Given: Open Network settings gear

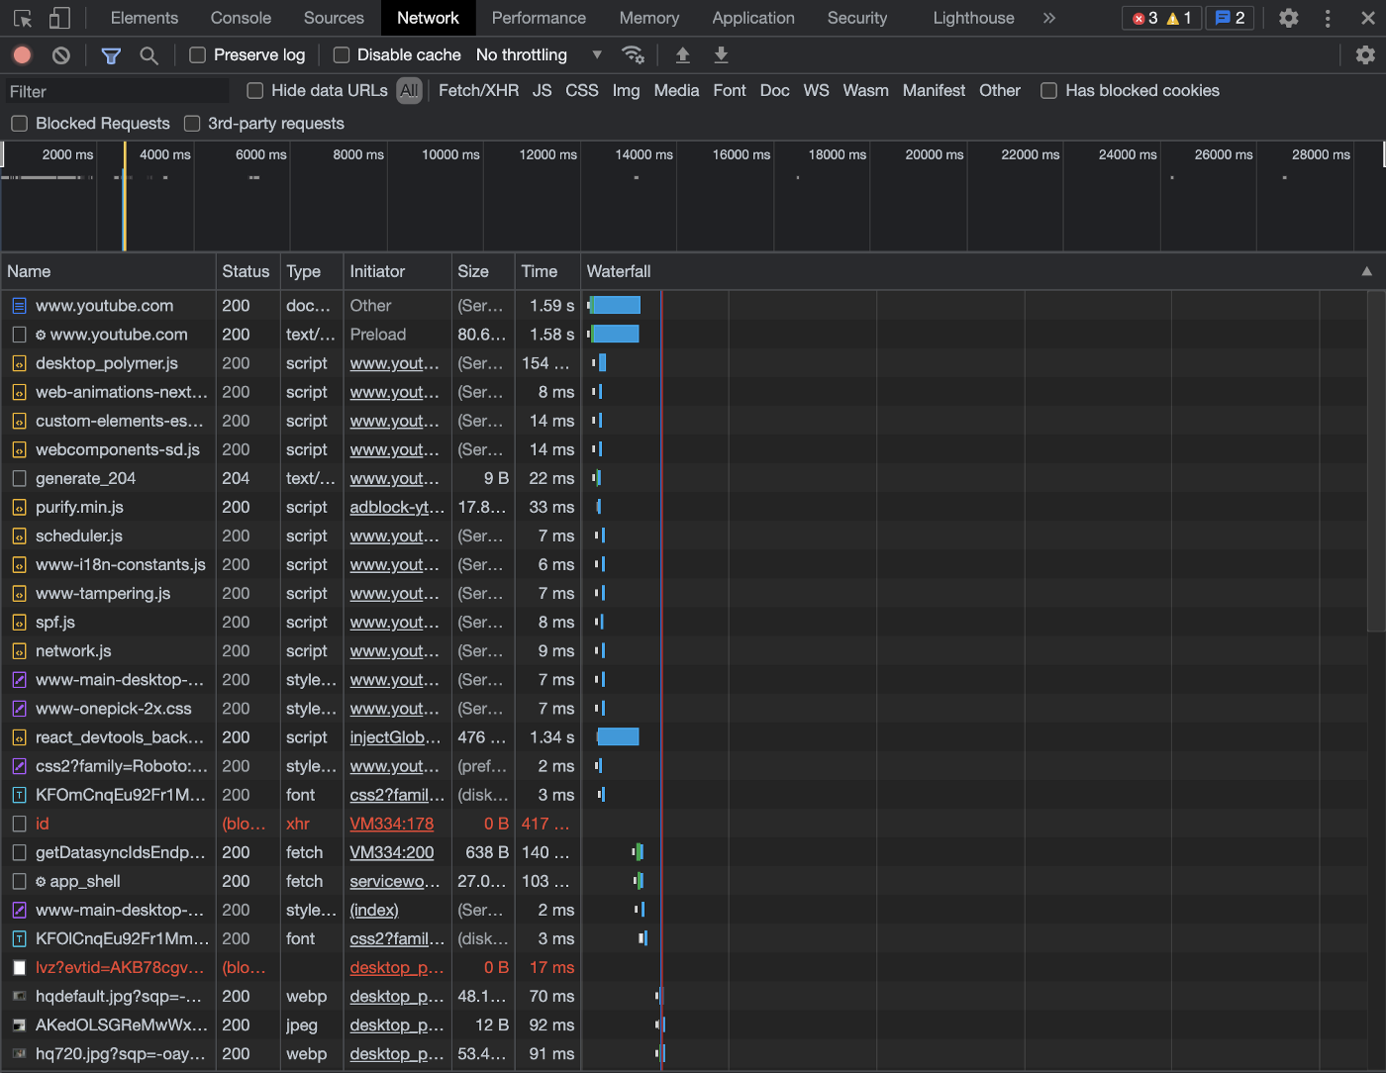Looking at the screenshot, I should tap(1365, 55).
